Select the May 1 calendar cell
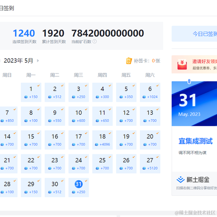The image size is (217, 217). click(31, 92)
